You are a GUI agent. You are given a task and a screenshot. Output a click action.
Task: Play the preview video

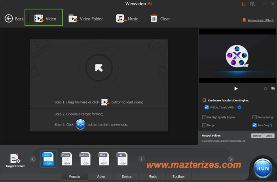click(236, 88)
